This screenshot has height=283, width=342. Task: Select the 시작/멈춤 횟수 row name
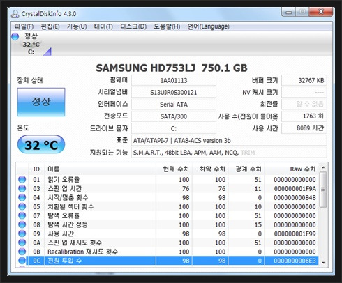point(68,197)
